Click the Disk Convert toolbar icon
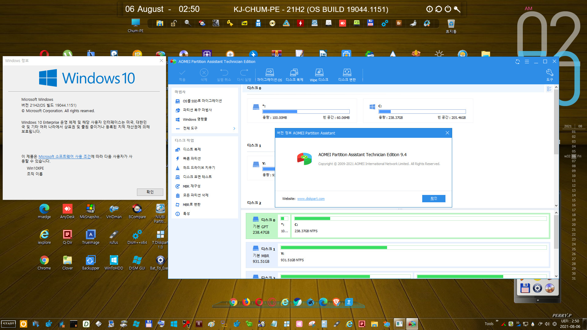The height and width of the screenshot is (330, 587). click(x=347, y=75)
